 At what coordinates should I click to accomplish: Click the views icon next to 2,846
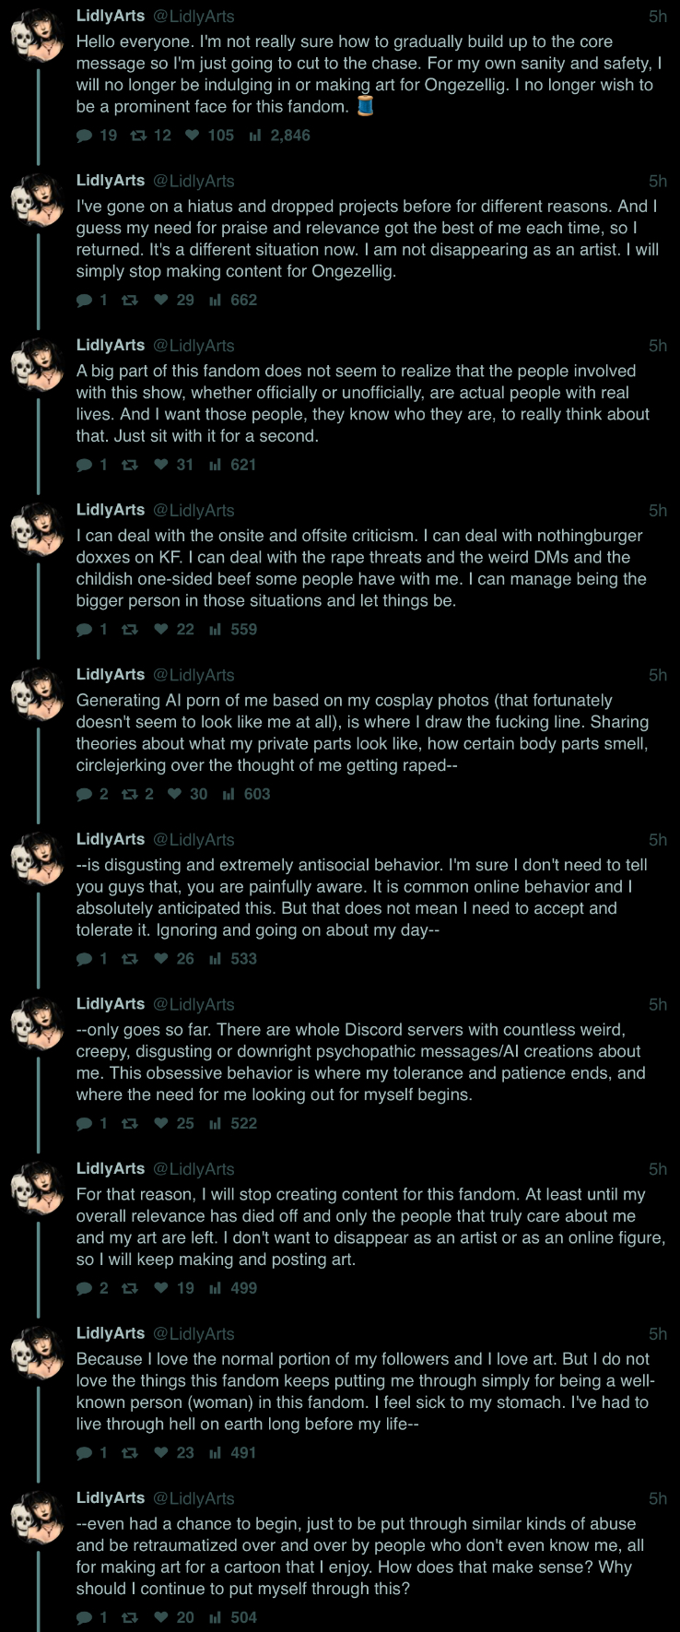coord(255,136)
